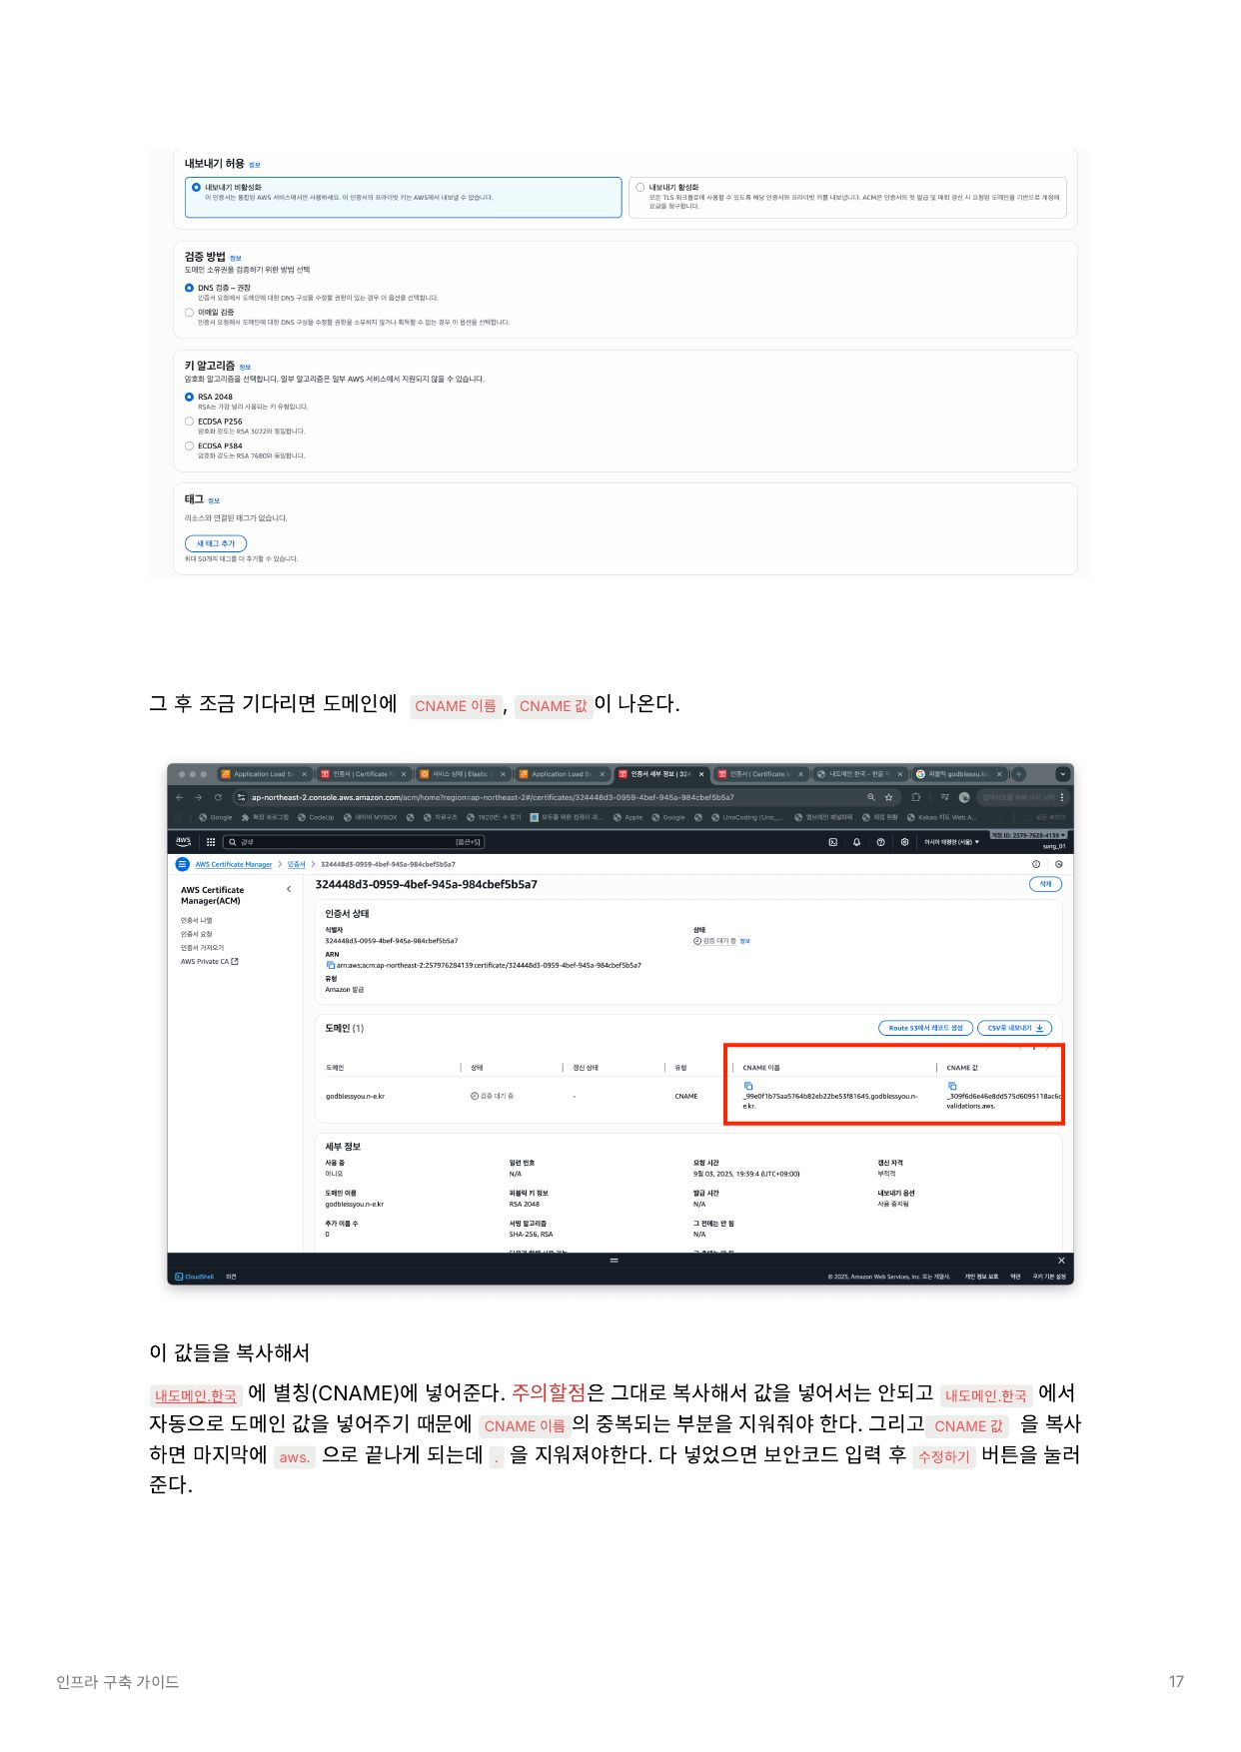Copy the certificate ARN icon
The height and width of the screenshot is (1752, 1241).
[330, 965]
